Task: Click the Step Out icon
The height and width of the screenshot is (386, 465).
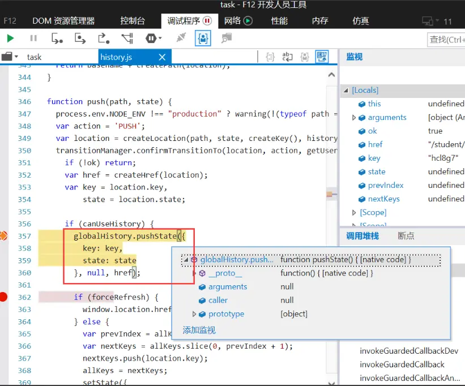Action: click(104, 38)
